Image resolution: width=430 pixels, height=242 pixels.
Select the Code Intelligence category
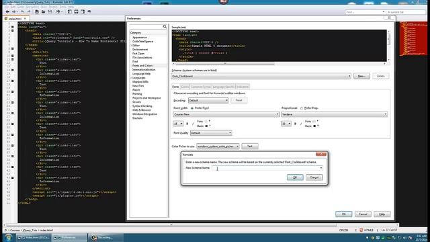142,42
